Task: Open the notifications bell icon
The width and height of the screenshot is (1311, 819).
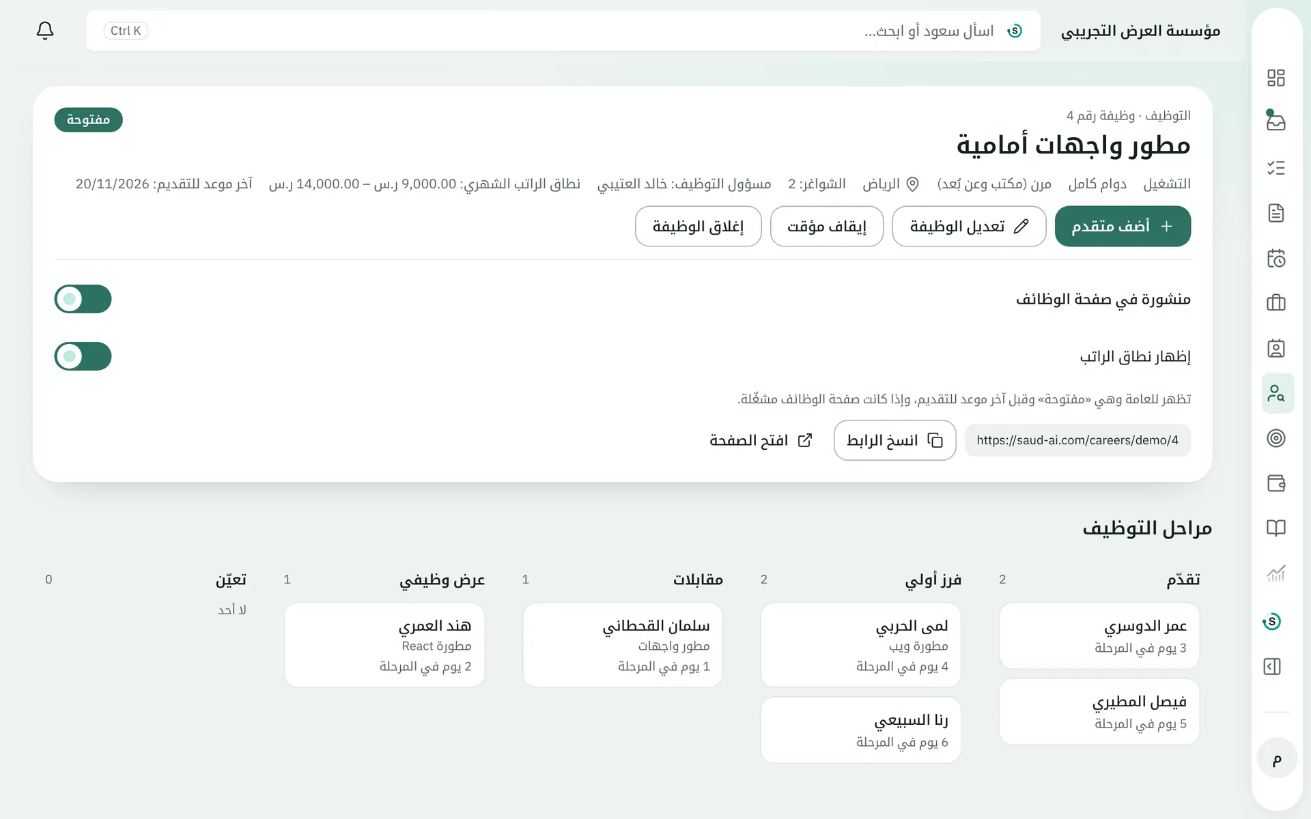Action: tap(45, 30)
